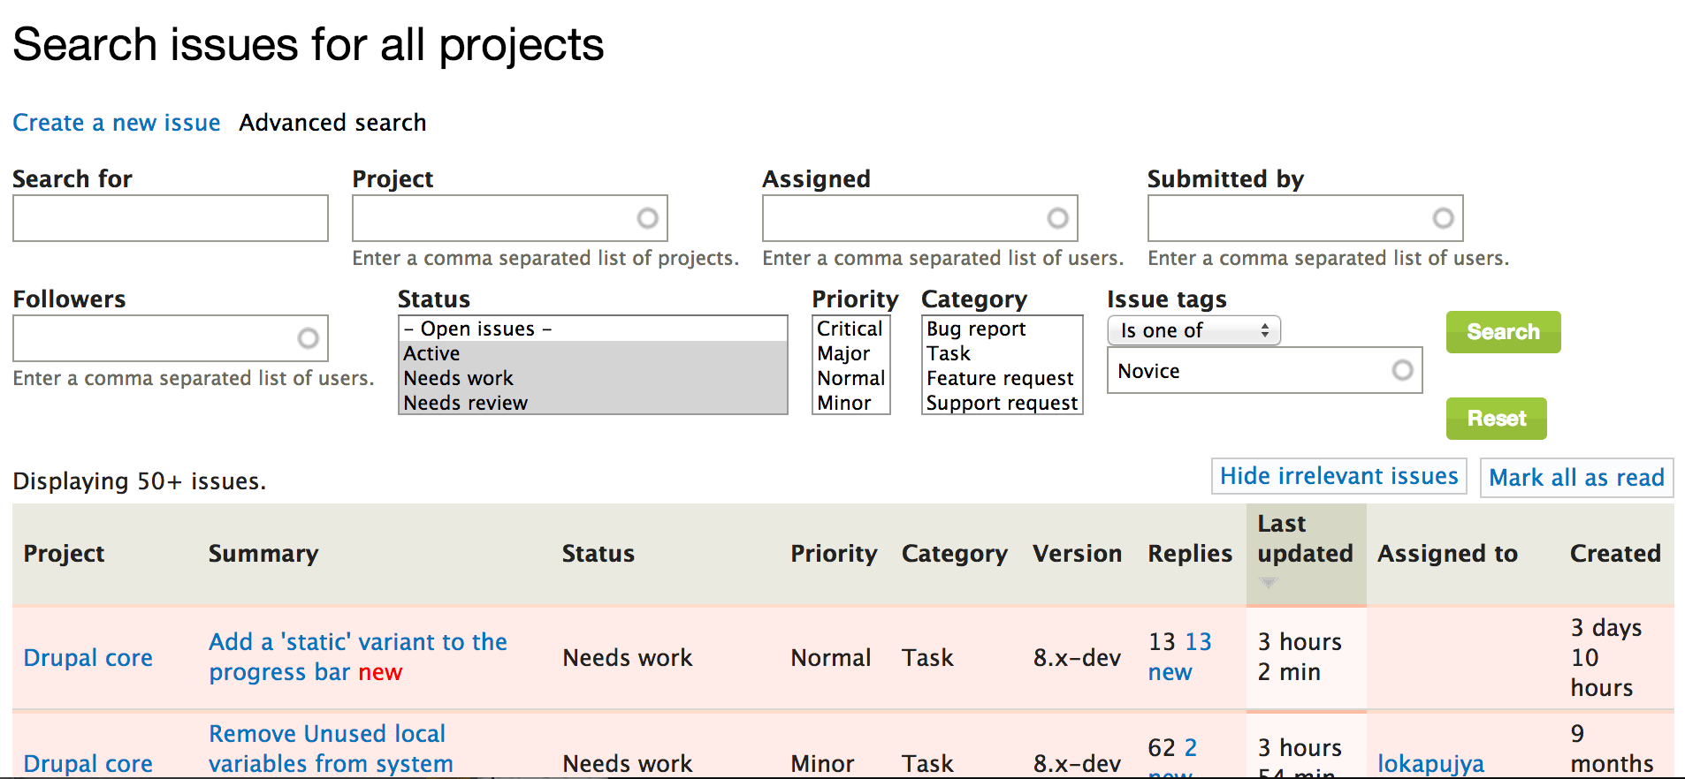1685x779 pixels.
Task: Select 'Critical' in the Priority list
Action: coord(850,329)
